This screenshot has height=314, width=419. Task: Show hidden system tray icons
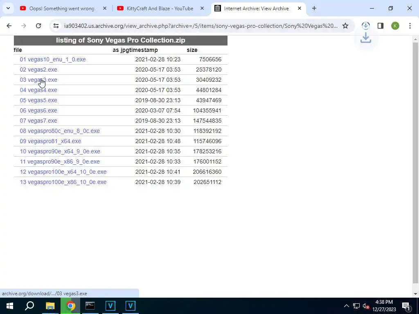point(346,306)
